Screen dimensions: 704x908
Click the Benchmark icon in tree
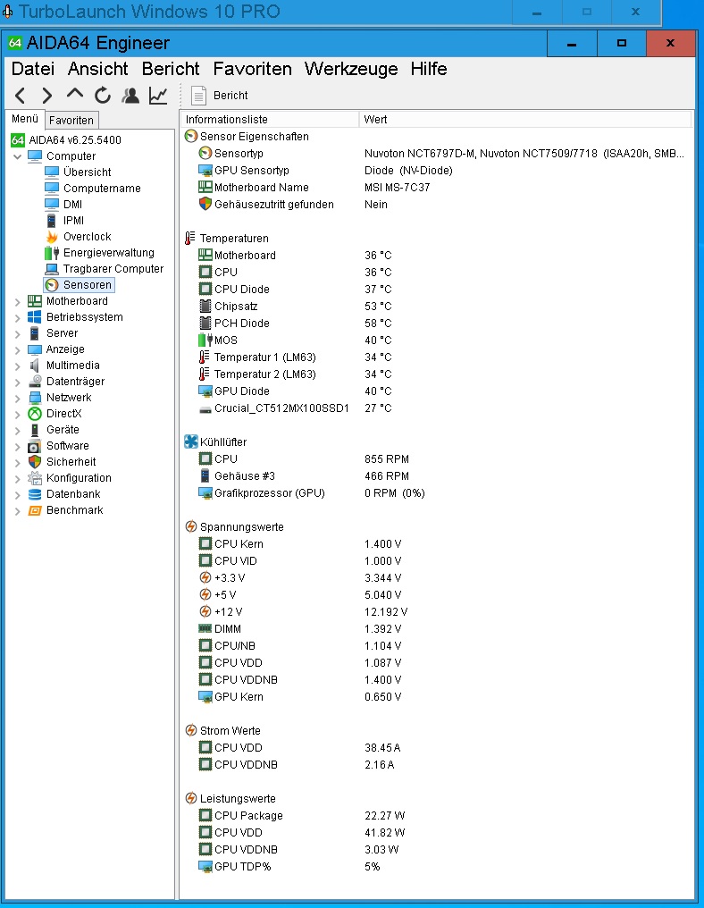coord(35,511)
